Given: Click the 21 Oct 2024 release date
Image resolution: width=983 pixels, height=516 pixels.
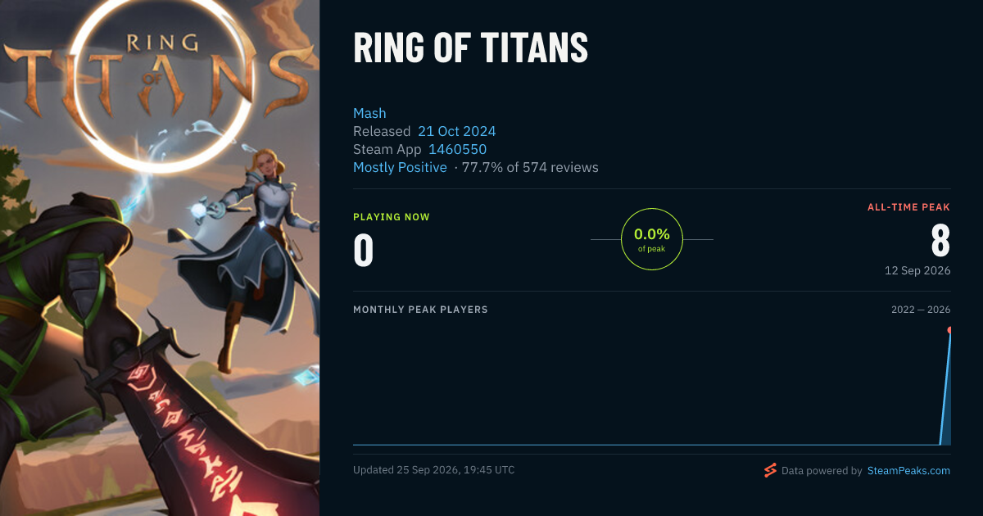Looking at the screenshot, I should (456, 131).
